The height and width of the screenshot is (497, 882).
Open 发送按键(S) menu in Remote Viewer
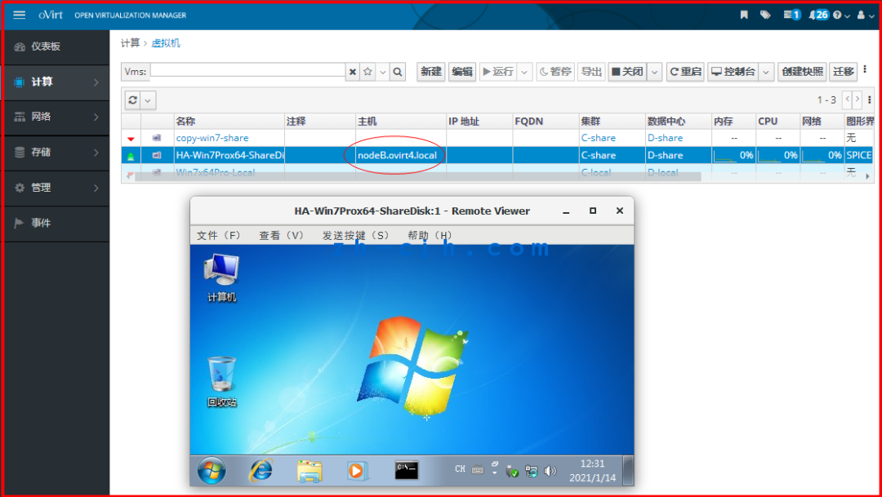tap(355, 236)
